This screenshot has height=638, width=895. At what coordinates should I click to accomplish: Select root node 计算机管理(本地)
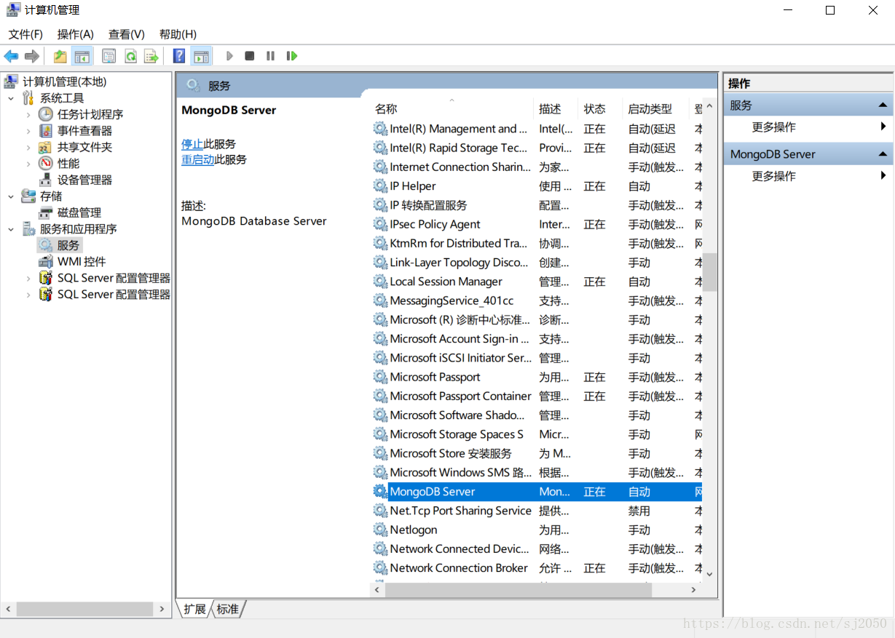(x=64, y=81)
